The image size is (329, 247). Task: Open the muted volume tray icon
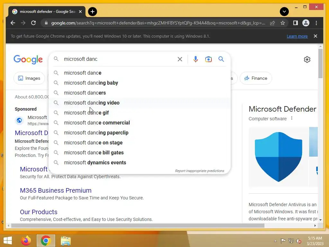click(299, 241)
